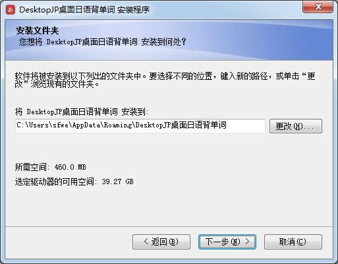Click the window title DesktopJP桌面日语背单词 安装程序
338x264 pixels.
pyautogui.click(x=84, y=10)
